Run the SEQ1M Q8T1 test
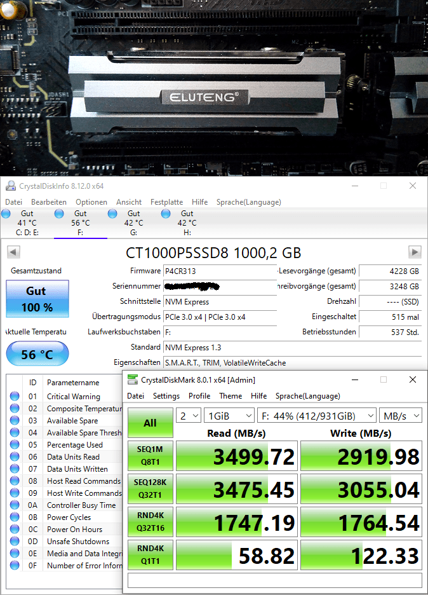 click(150, 455)
